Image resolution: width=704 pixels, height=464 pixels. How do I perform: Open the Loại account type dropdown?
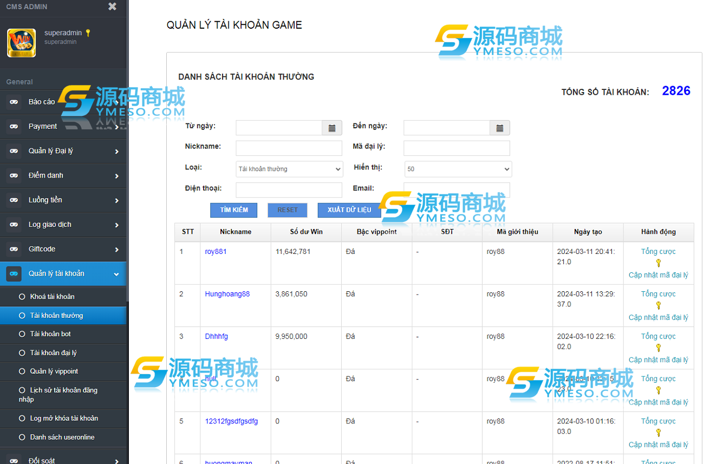[289, 169]
